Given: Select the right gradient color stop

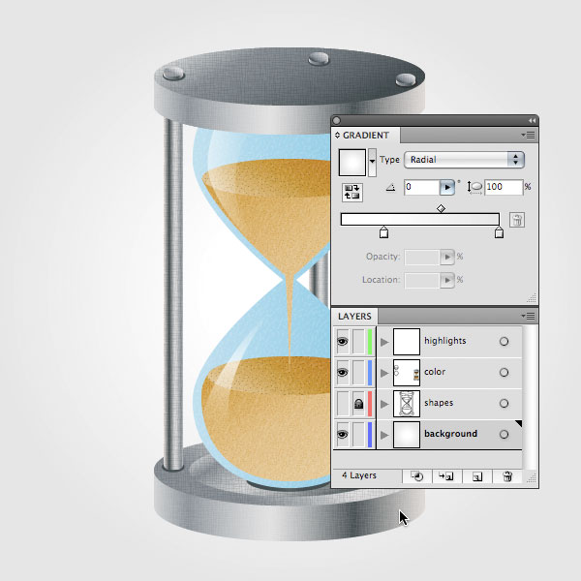Looking at the screenshot, I should click(x=499, y=232).
